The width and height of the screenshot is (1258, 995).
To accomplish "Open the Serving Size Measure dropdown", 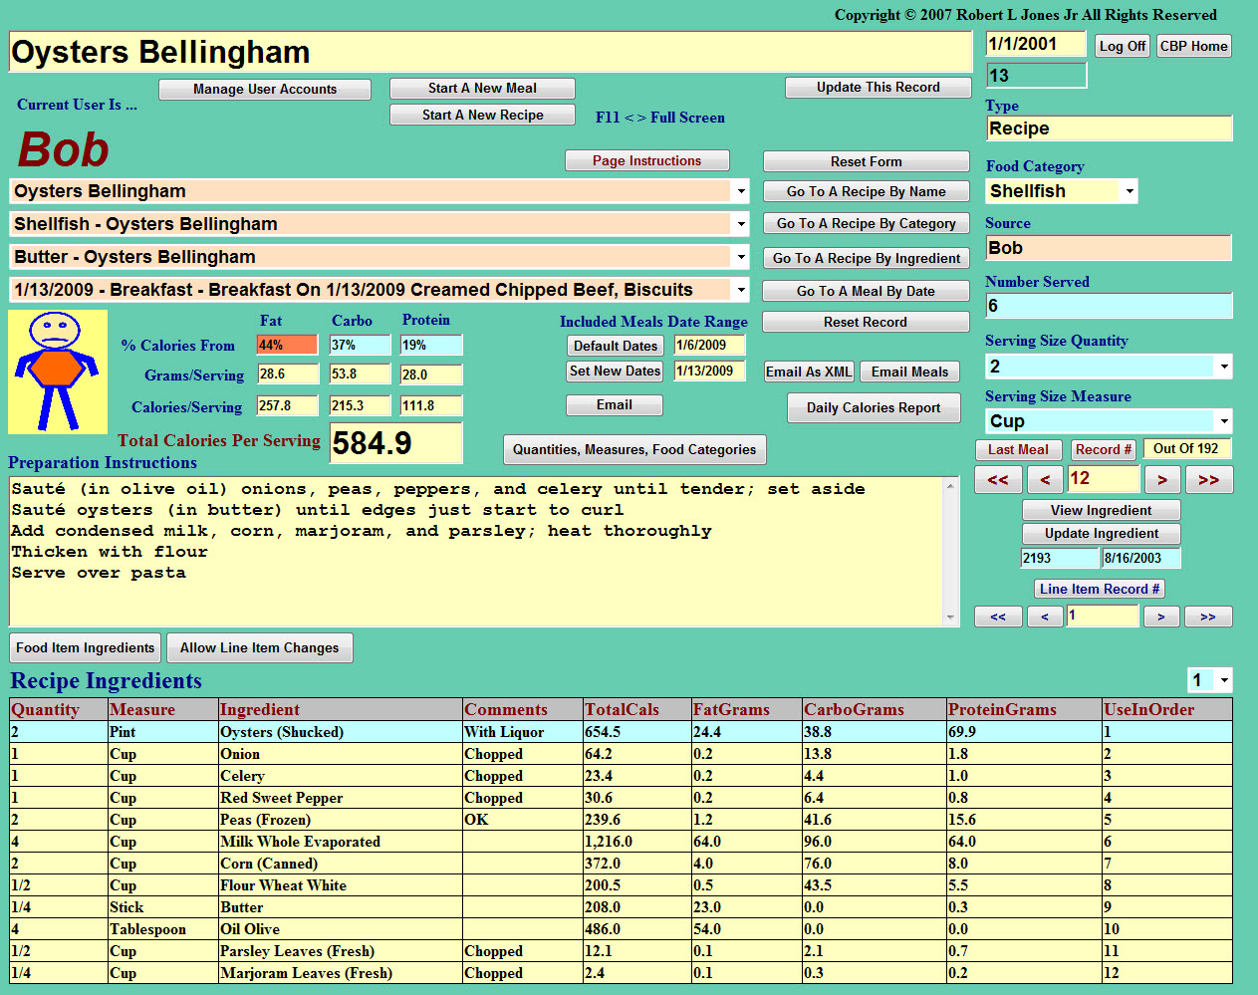I will (x=1223, y=421).
